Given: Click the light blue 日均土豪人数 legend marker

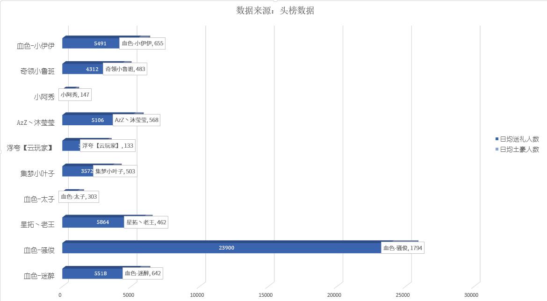Looking at the screenshot, I should (497, 150).
